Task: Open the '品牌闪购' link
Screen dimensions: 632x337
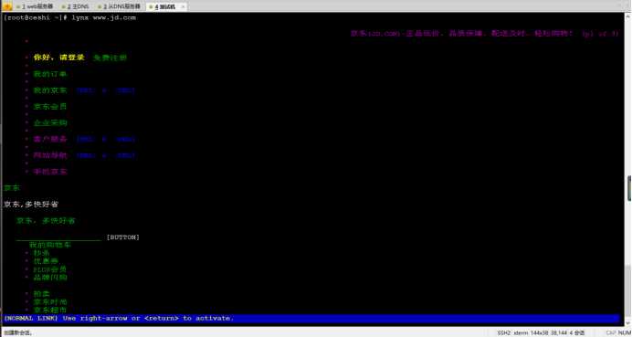Action: point(50,278)
